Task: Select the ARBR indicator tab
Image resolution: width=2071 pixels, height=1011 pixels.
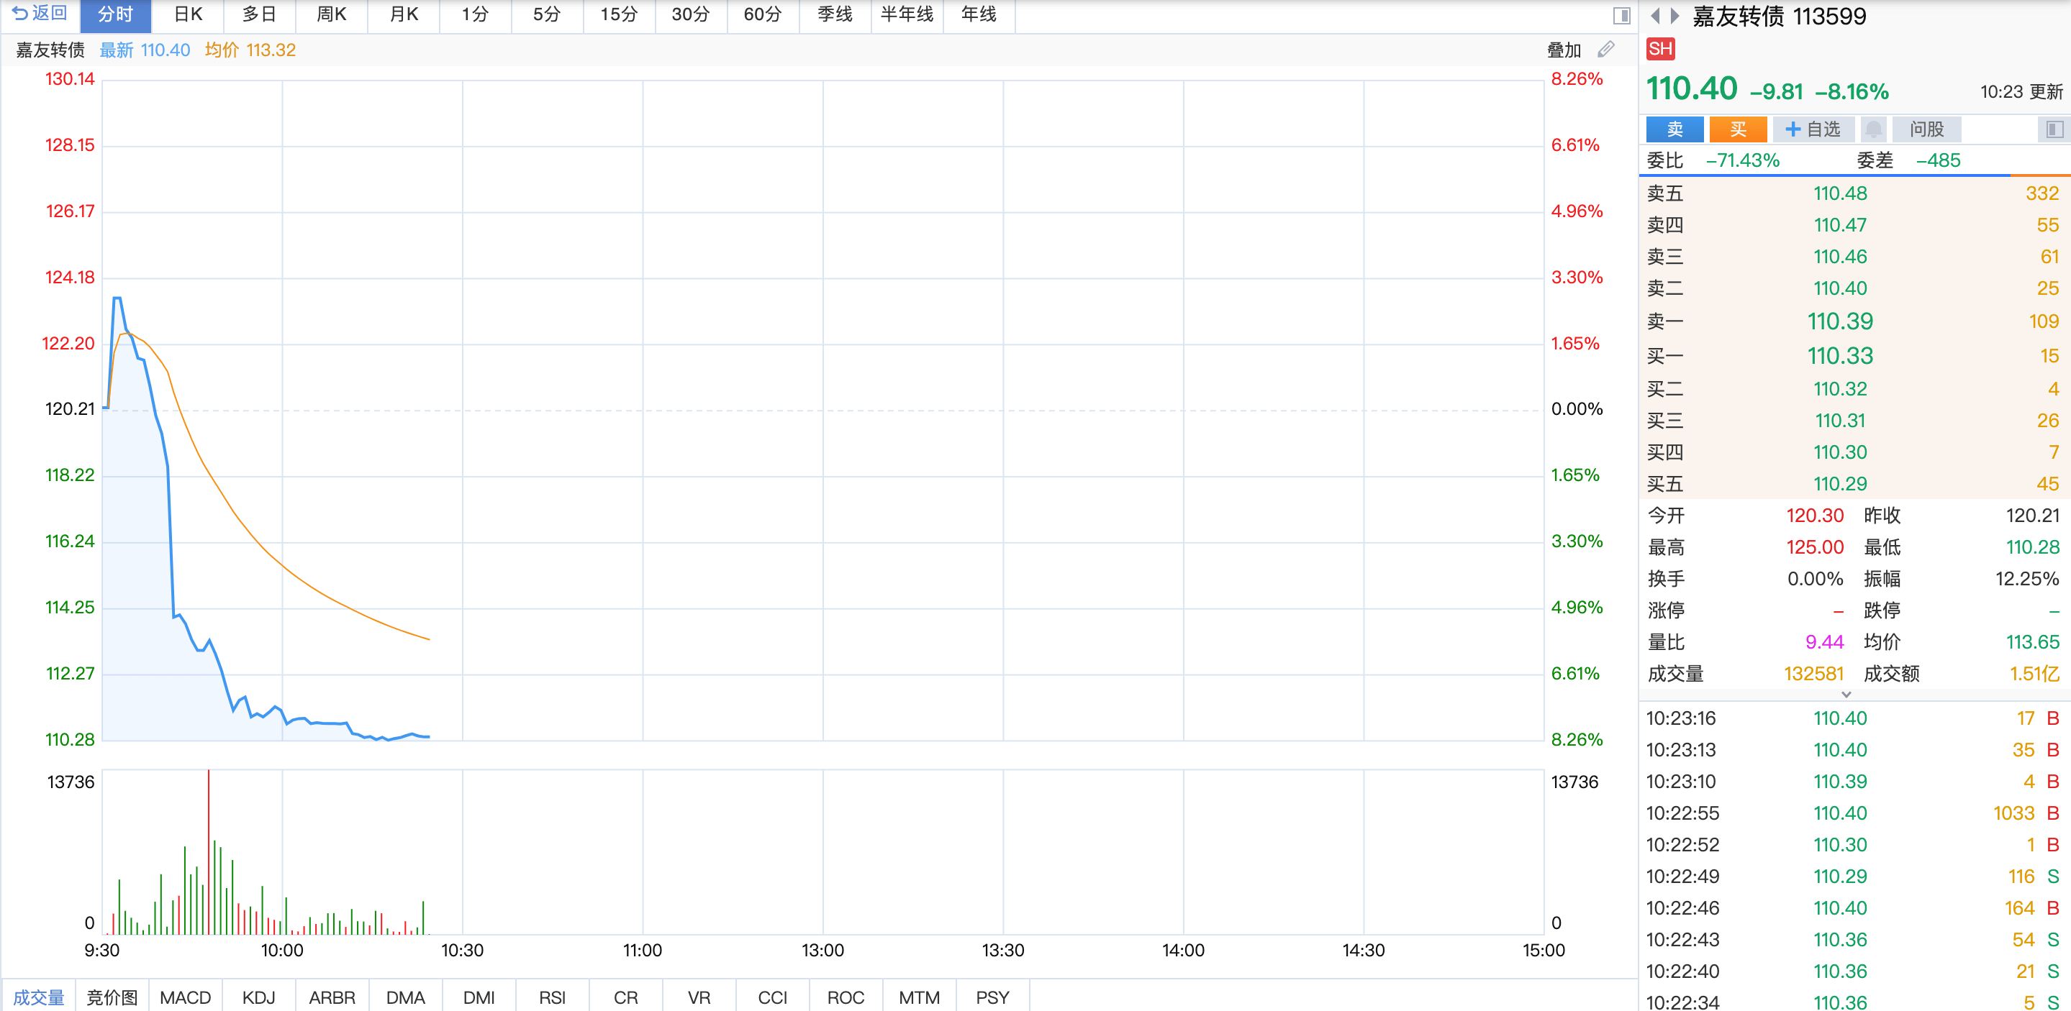Action: point(332,997)
